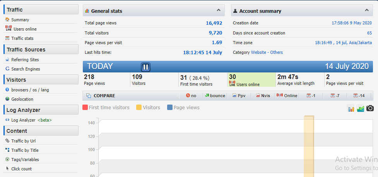This screenshot has width=378, height=177.
Task: Toggle Ppv comparison
Action: (239, 96)
